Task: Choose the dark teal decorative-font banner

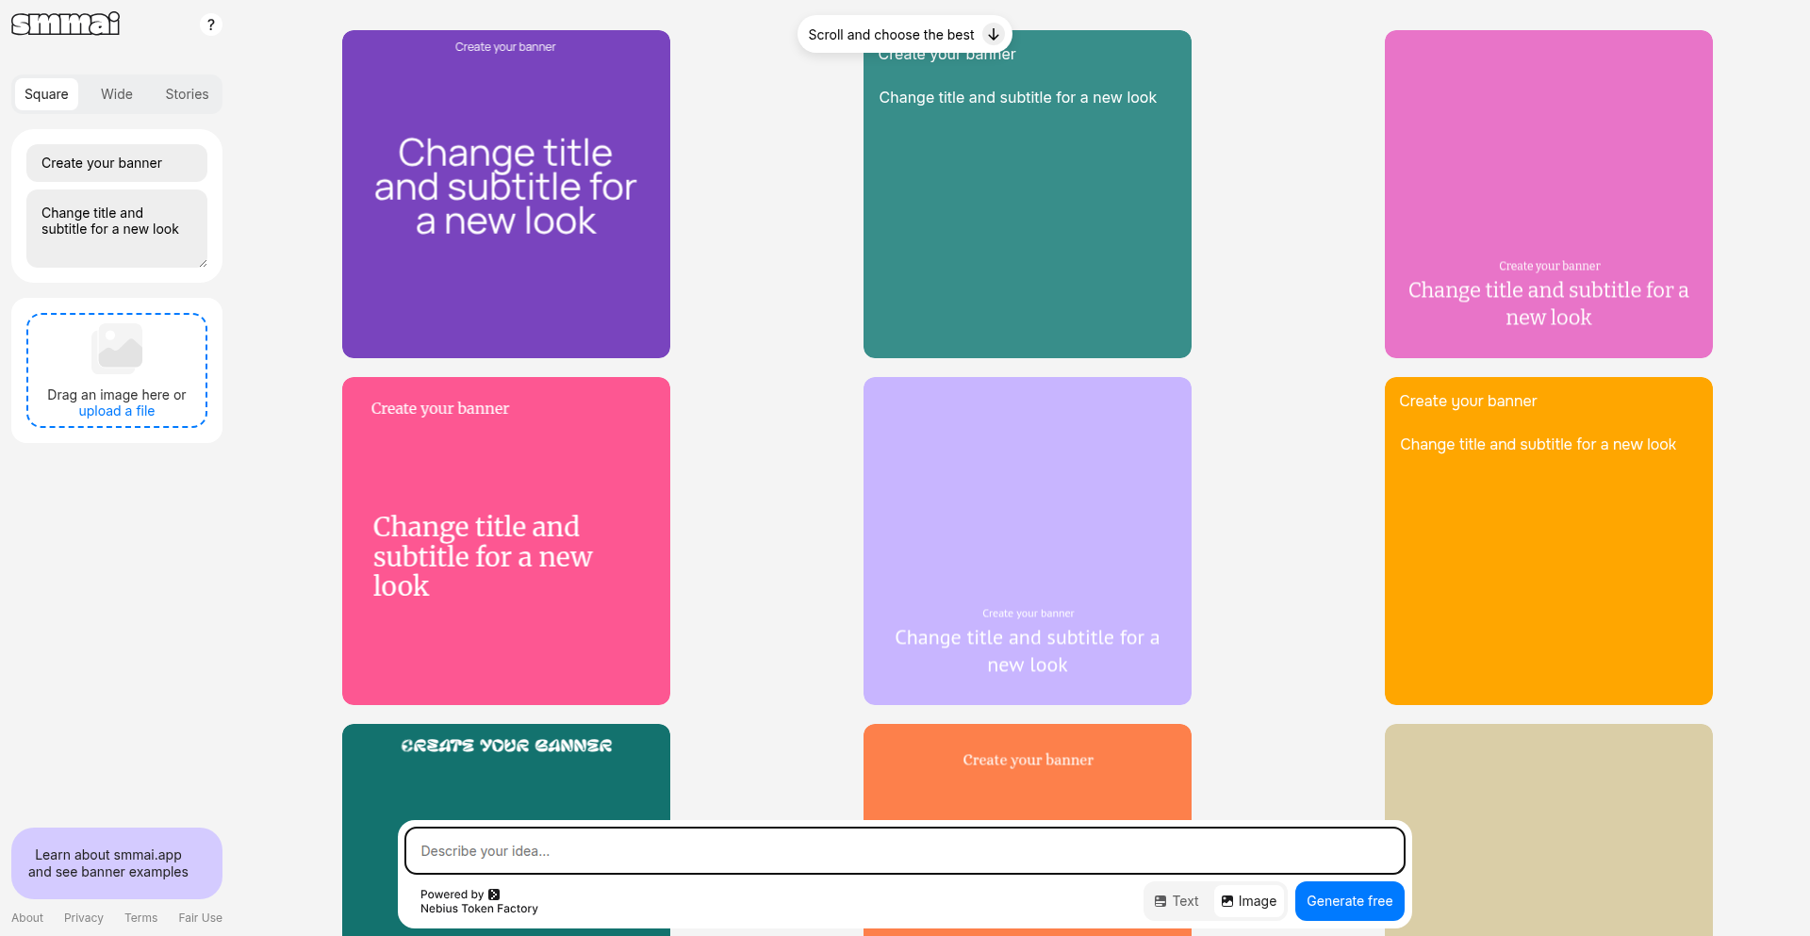Action: 506,771
